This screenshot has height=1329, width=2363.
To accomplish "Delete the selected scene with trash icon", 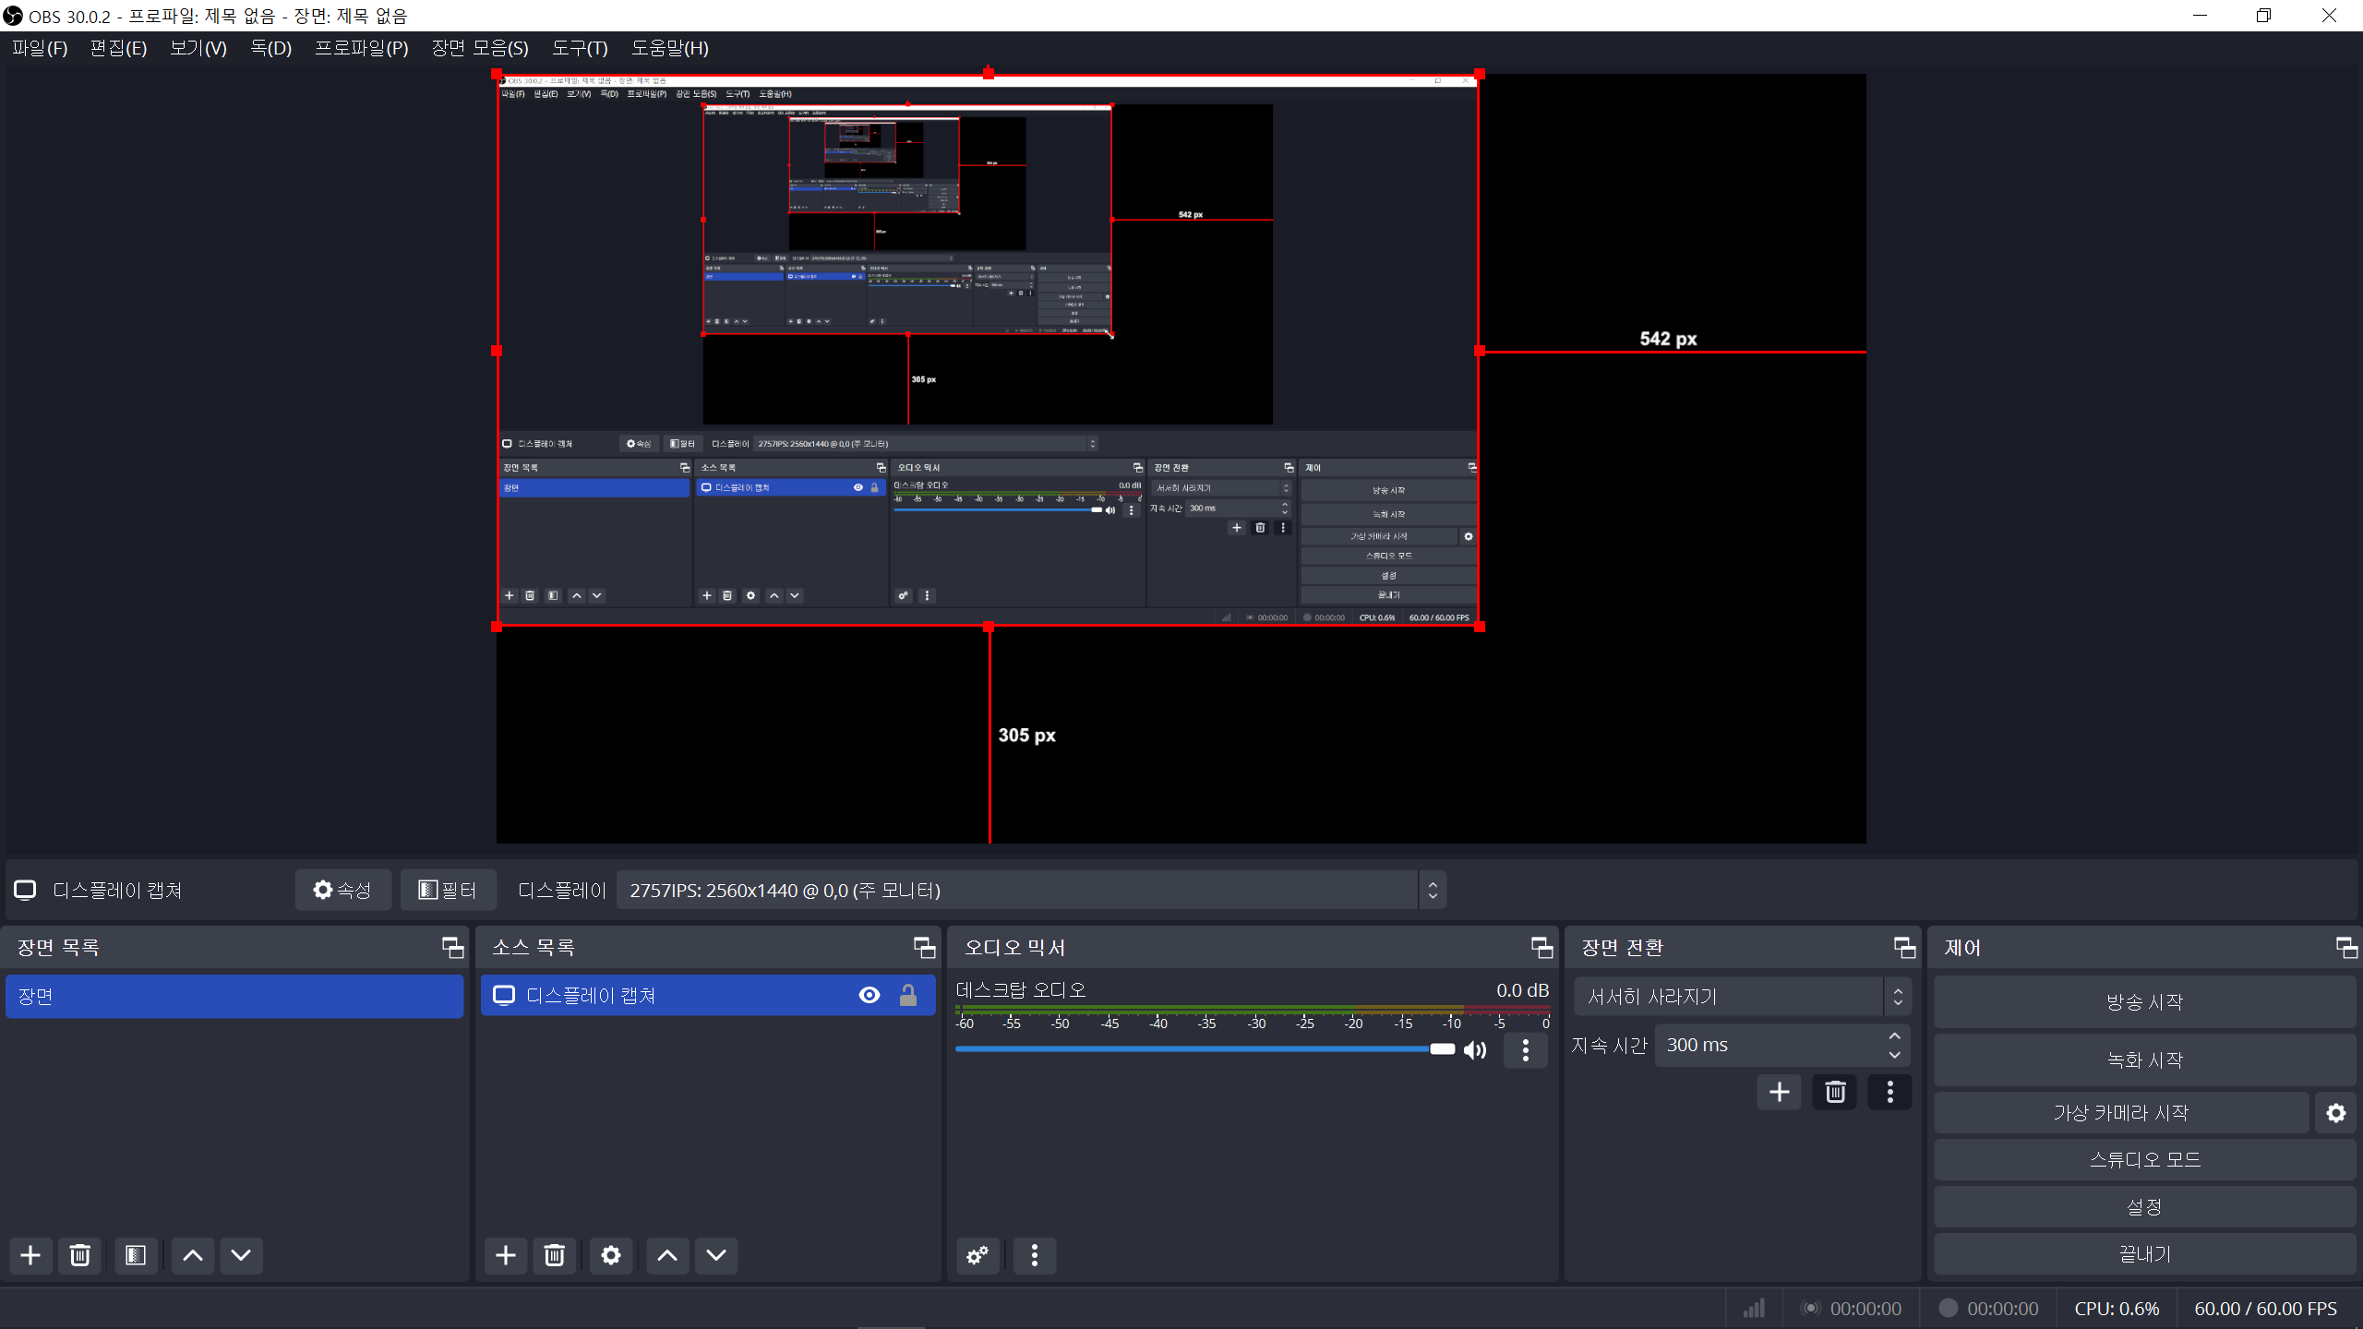I will 80,1255.
